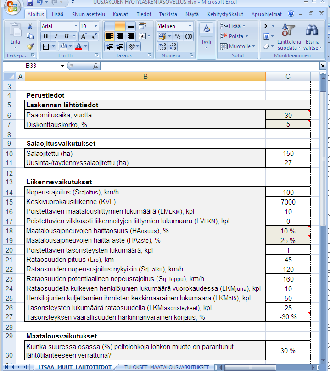Apply accounting currency format
This screenshot has height=371, width=330.
[x=162, y=36]
